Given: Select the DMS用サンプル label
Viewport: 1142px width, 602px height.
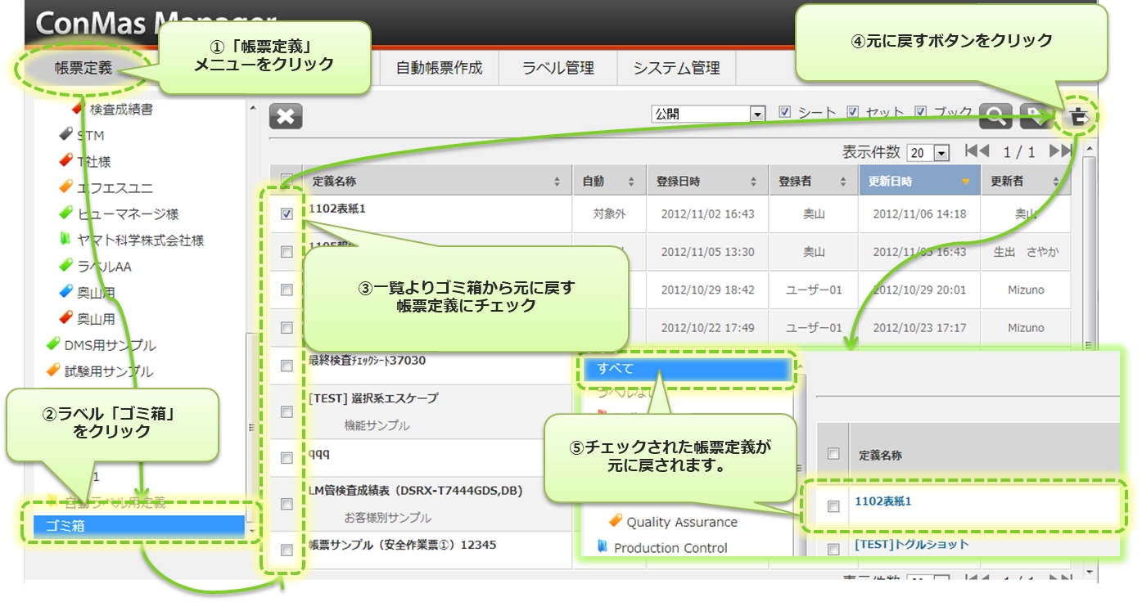Looking at the screenshot, I should click(x=110, y=345).
